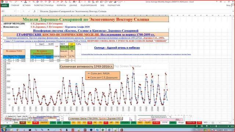This screenshot has height=132, width=235.
Task: Sort descending with the Z-A icon
Action: coord(70,1)
